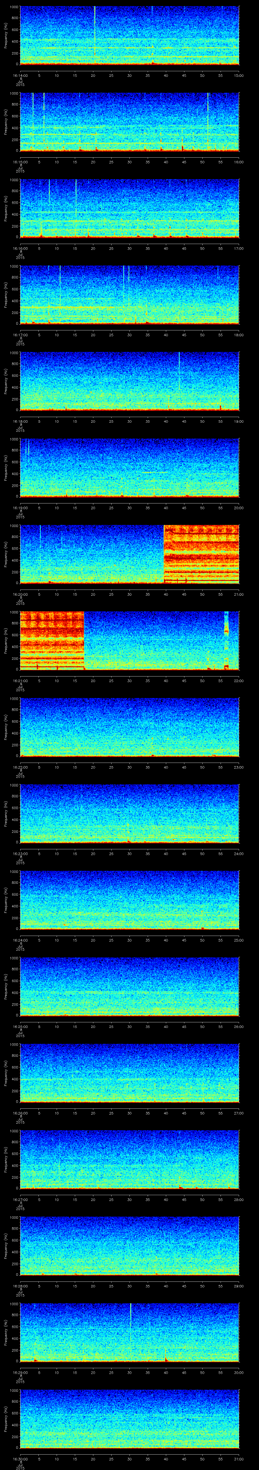The height and width of the screenshot is (1470, 259).
Task: Click the narrow burst near 56 seconds in the 16:21 panel
Action: 227,641
